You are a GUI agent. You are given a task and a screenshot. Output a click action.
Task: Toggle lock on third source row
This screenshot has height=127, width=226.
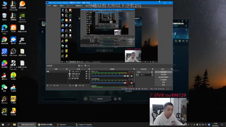pyautogui.click(x=89, y=76)
